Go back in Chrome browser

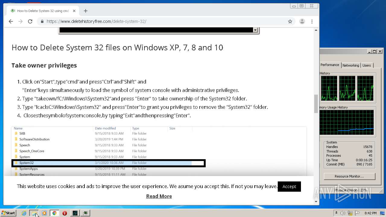11,21
